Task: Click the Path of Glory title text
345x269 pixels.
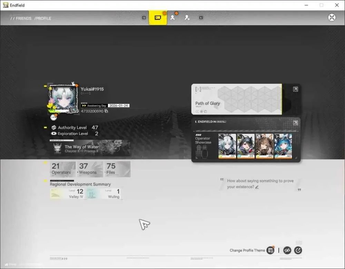Action: [207, 103]
